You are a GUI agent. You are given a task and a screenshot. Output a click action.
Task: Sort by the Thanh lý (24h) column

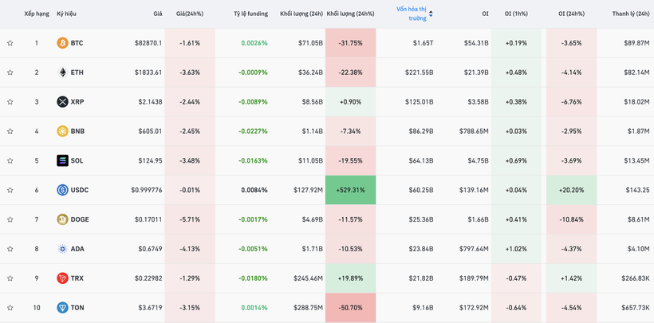click(630, 14)
